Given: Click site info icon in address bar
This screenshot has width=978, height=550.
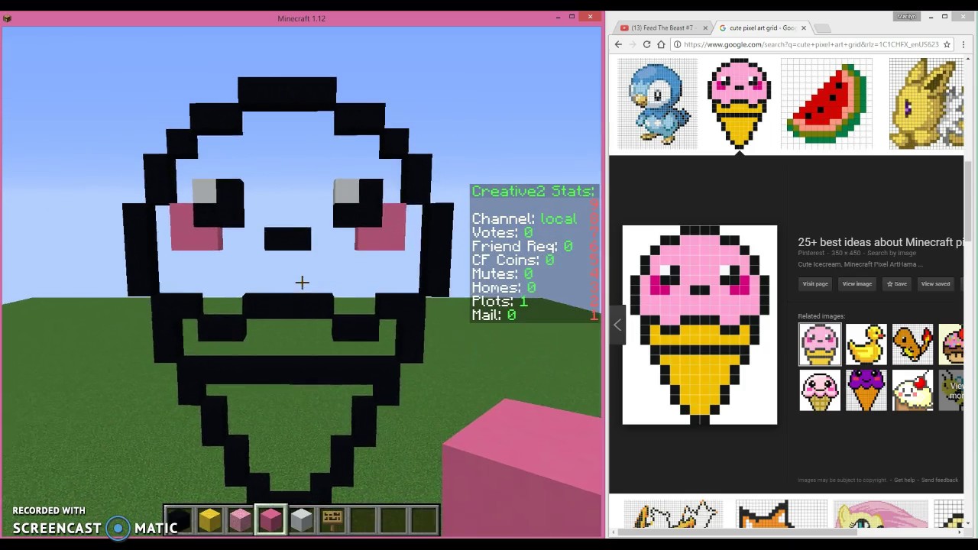Looking at the screenshot, I should pos(678,44).
